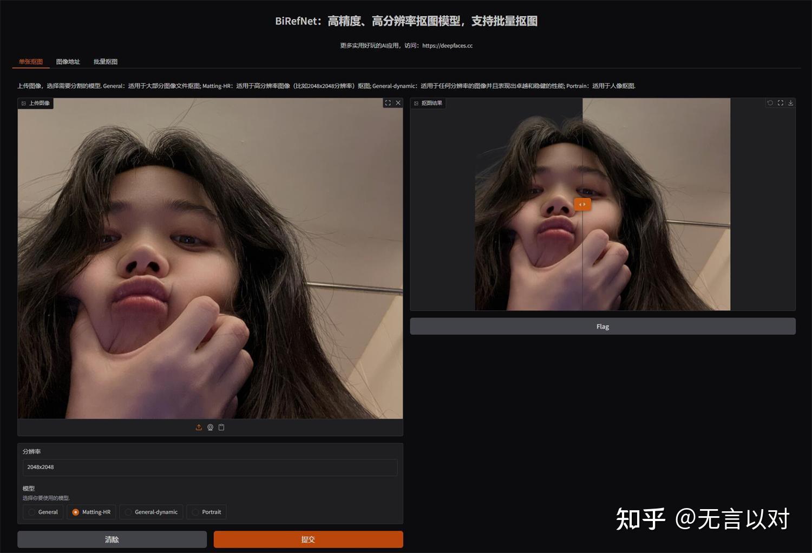Select the webcam capture icon

point(210,427)
